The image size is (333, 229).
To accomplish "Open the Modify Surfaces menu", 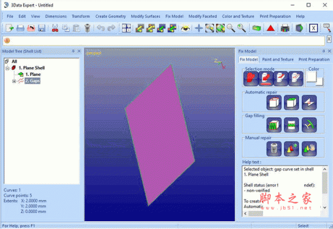I will click(x=145, y=16).
